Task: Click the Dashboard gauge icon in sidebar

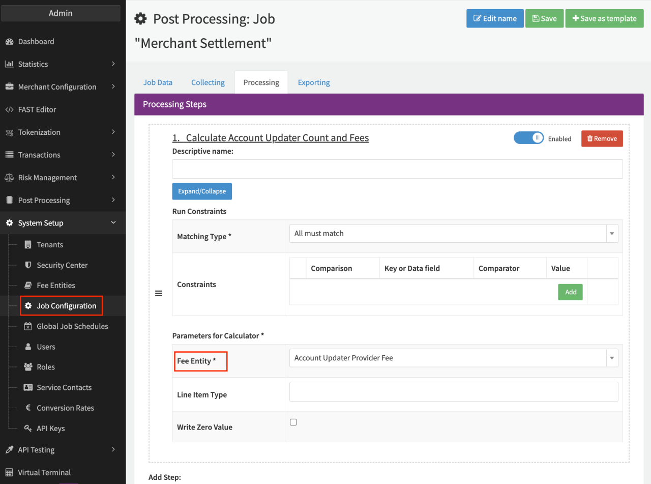Action: tap(9, 42)
